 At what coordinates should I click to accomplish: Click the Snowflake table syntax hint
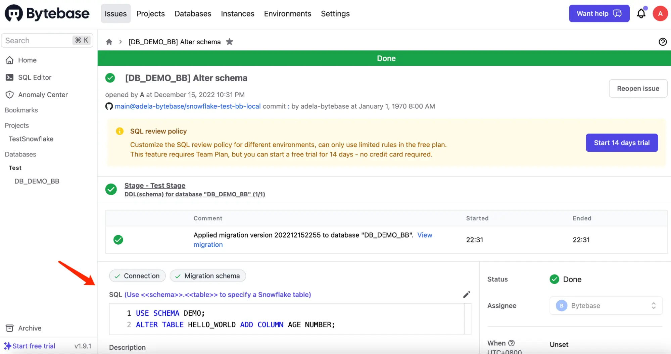click(x=218, y=295)
